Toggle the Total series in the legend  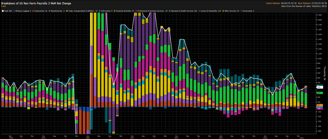(7, 11)
